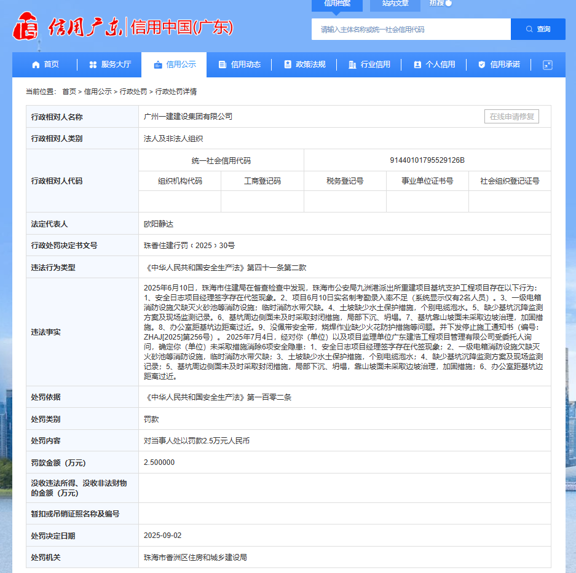Click the 违法事实 row label
The image size is (576, 573).
tap(46, 332)
